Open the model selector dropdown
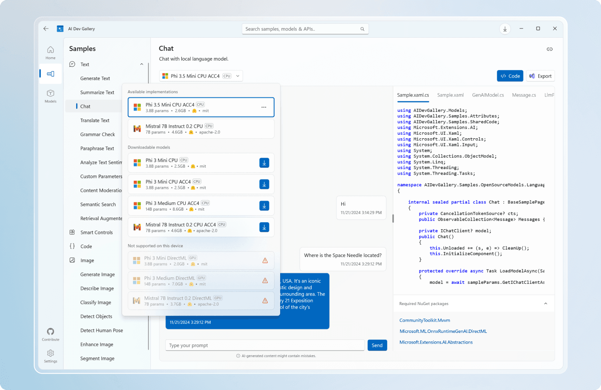This screenshot has height=390, width=601. [x=201, y=76]
